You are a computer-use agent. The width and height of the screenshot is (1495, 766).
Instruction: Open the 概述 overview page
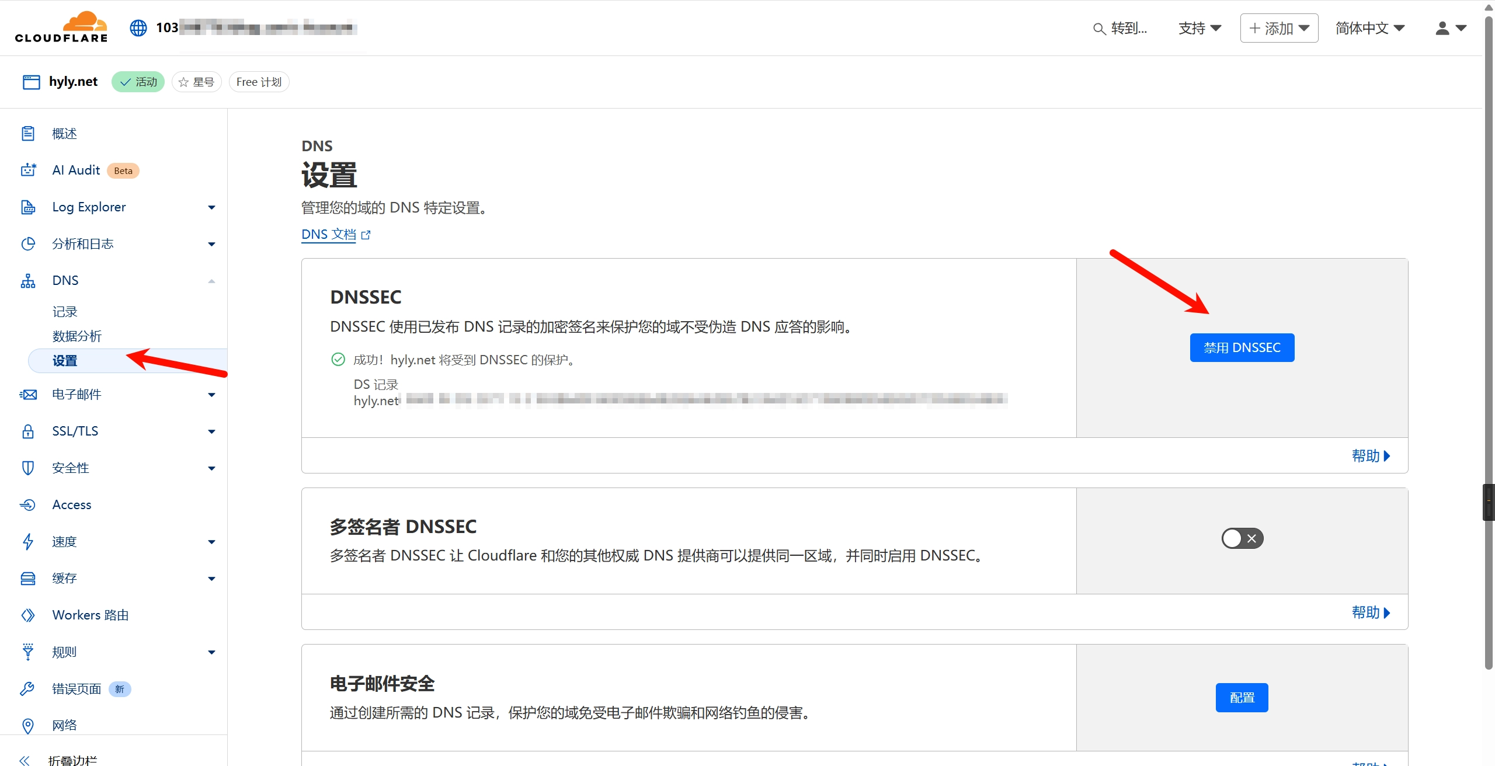[x=64, y=134]
